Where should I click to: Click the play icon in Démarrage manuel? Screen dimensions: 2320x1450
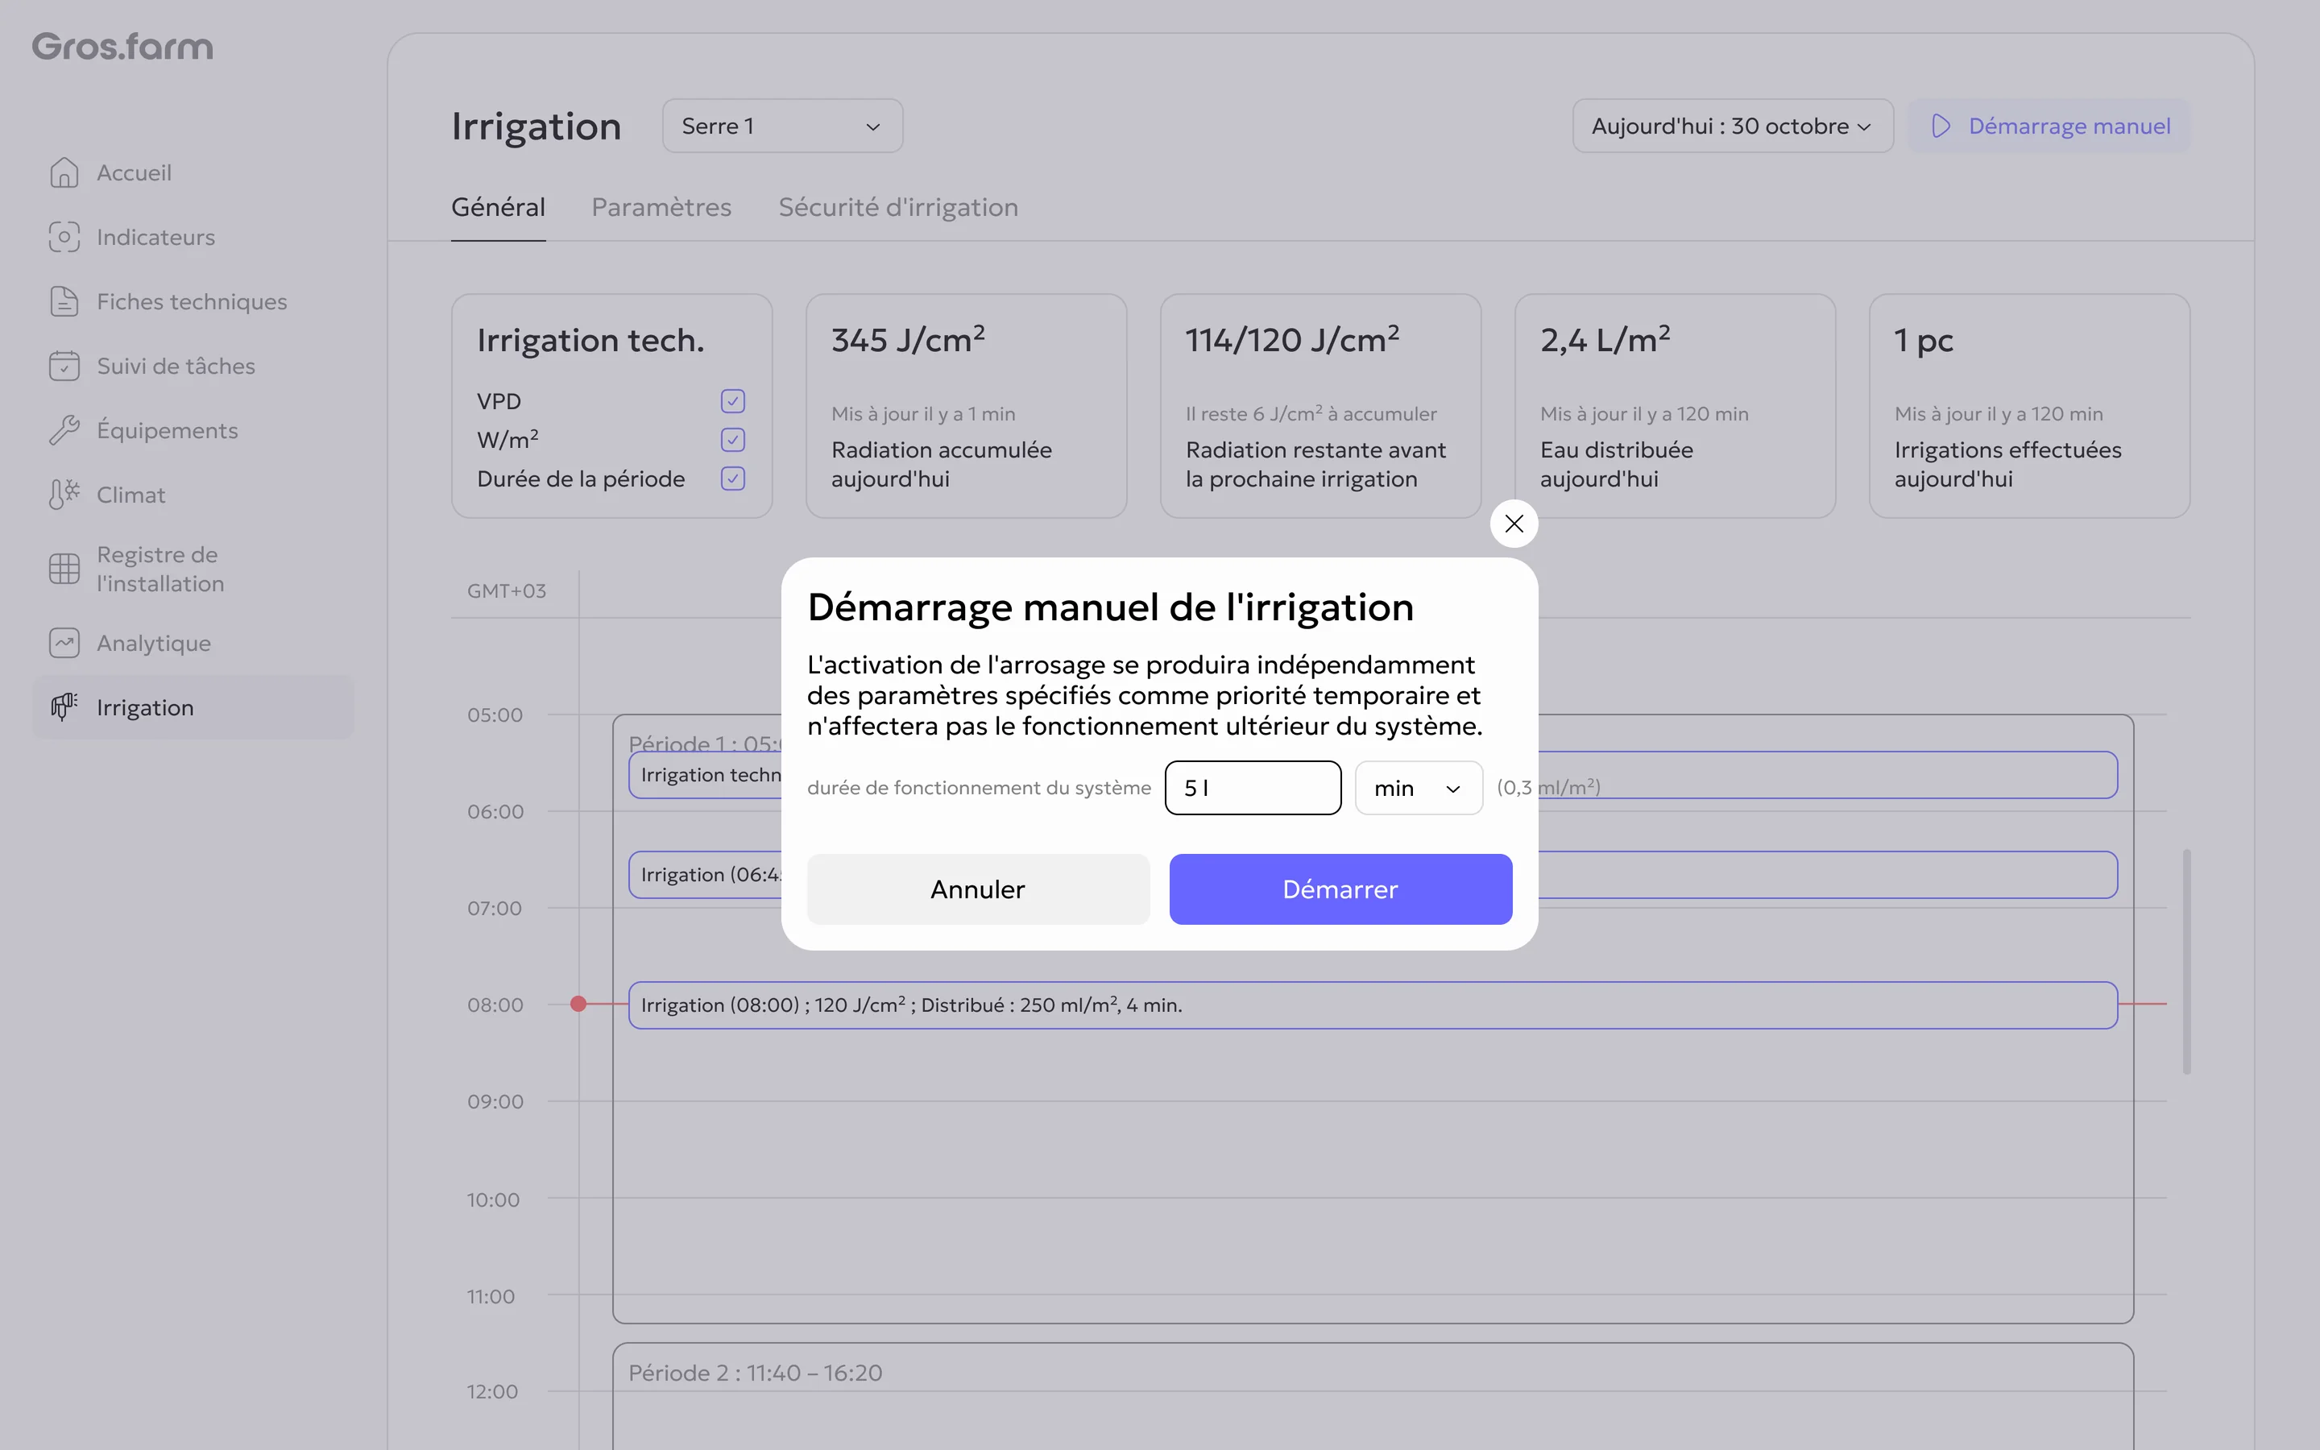tap(1941, 126)
